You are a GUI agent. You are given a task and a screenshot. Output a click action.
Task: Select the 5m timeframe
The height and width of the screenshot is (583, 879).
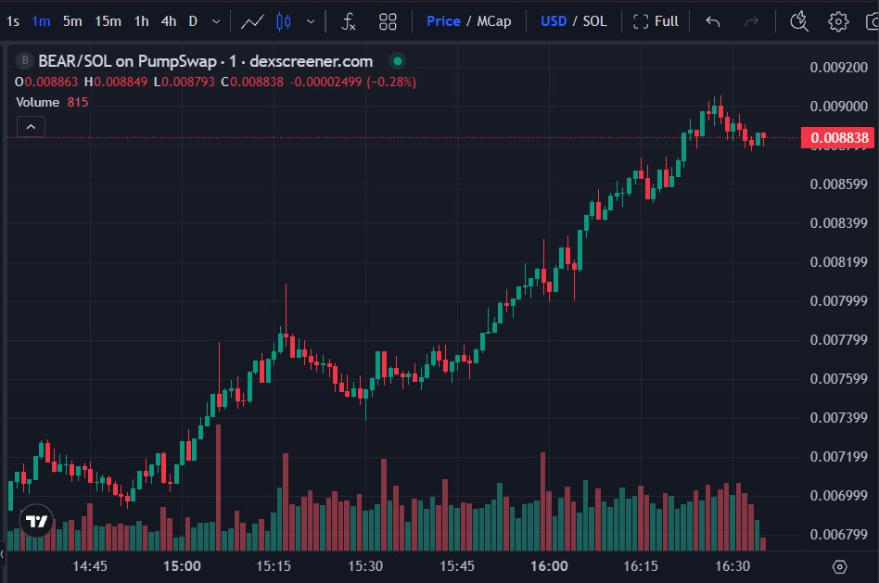pos(72,20)
